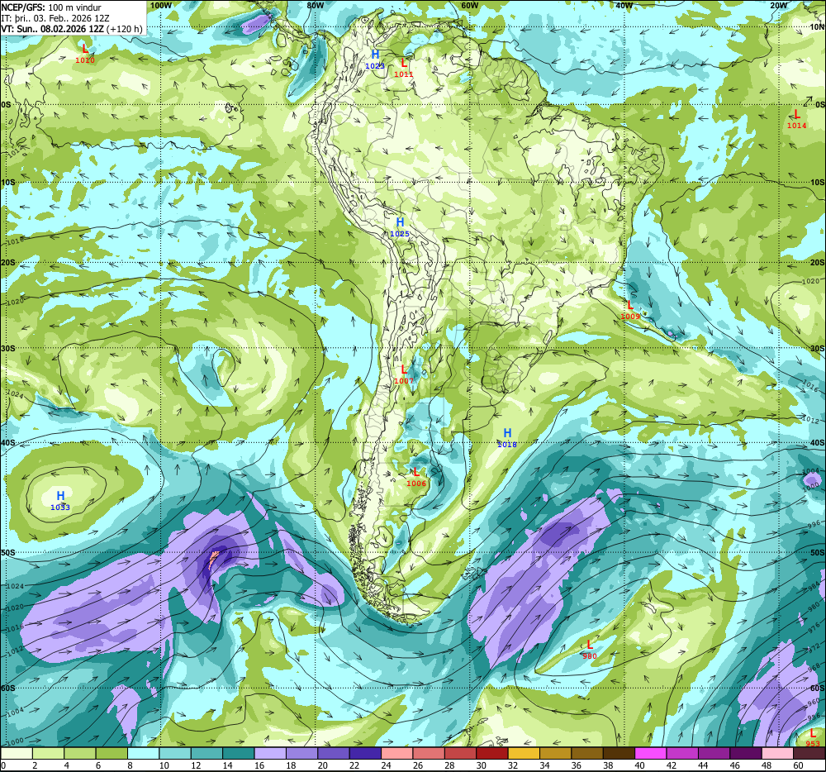
Task: Select the yellow legend swatch between 32 and 34
Action: tap(524, 753)
